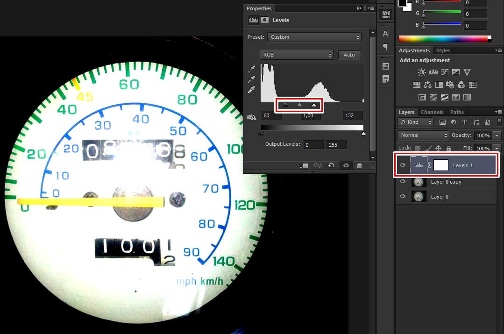Image resolution: width=504 pixels, height=334 pixels.
Task: Open the Character panel icon
Action: tap(386, 34)
